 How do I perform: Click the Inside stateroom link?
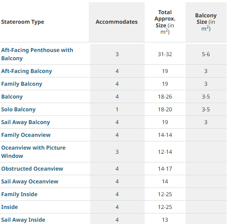[x=10, y=207]
